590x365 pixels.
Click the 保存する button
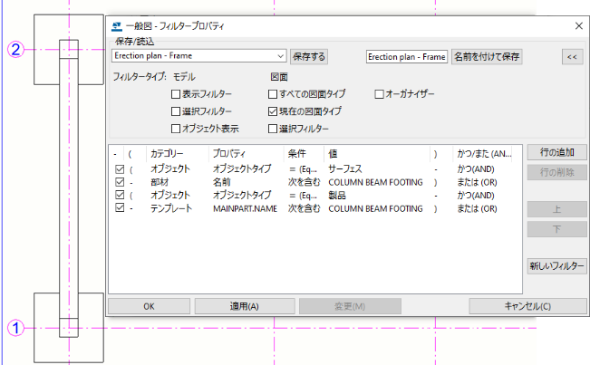pyautogui.click(x=308, y=56)
